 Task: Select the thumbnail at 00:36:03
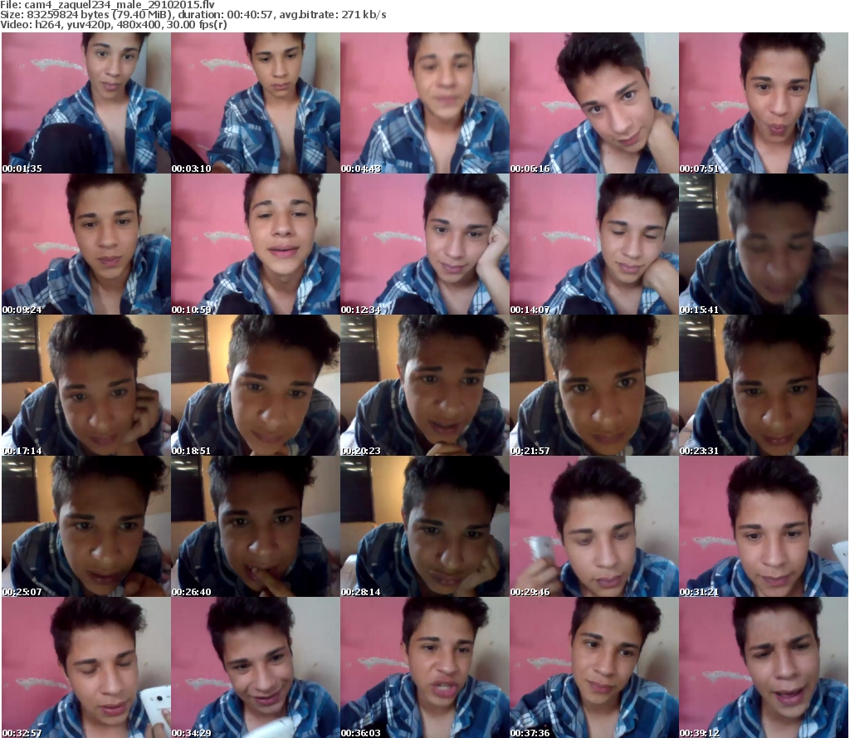click(x=424, y=667)
